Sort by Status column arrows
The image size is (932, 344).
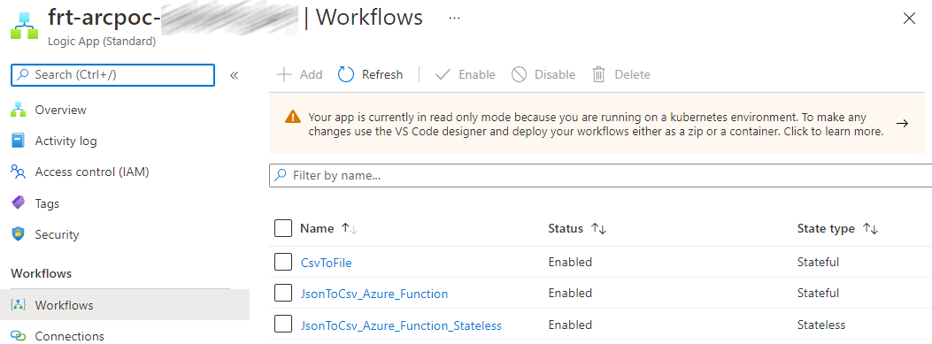click(x=598, y=229)
